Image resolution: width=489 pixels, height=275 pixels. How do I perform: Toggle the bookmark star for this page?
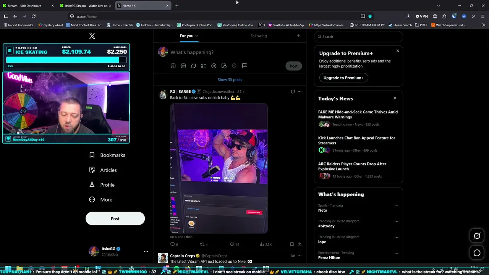tap(370, 16)
